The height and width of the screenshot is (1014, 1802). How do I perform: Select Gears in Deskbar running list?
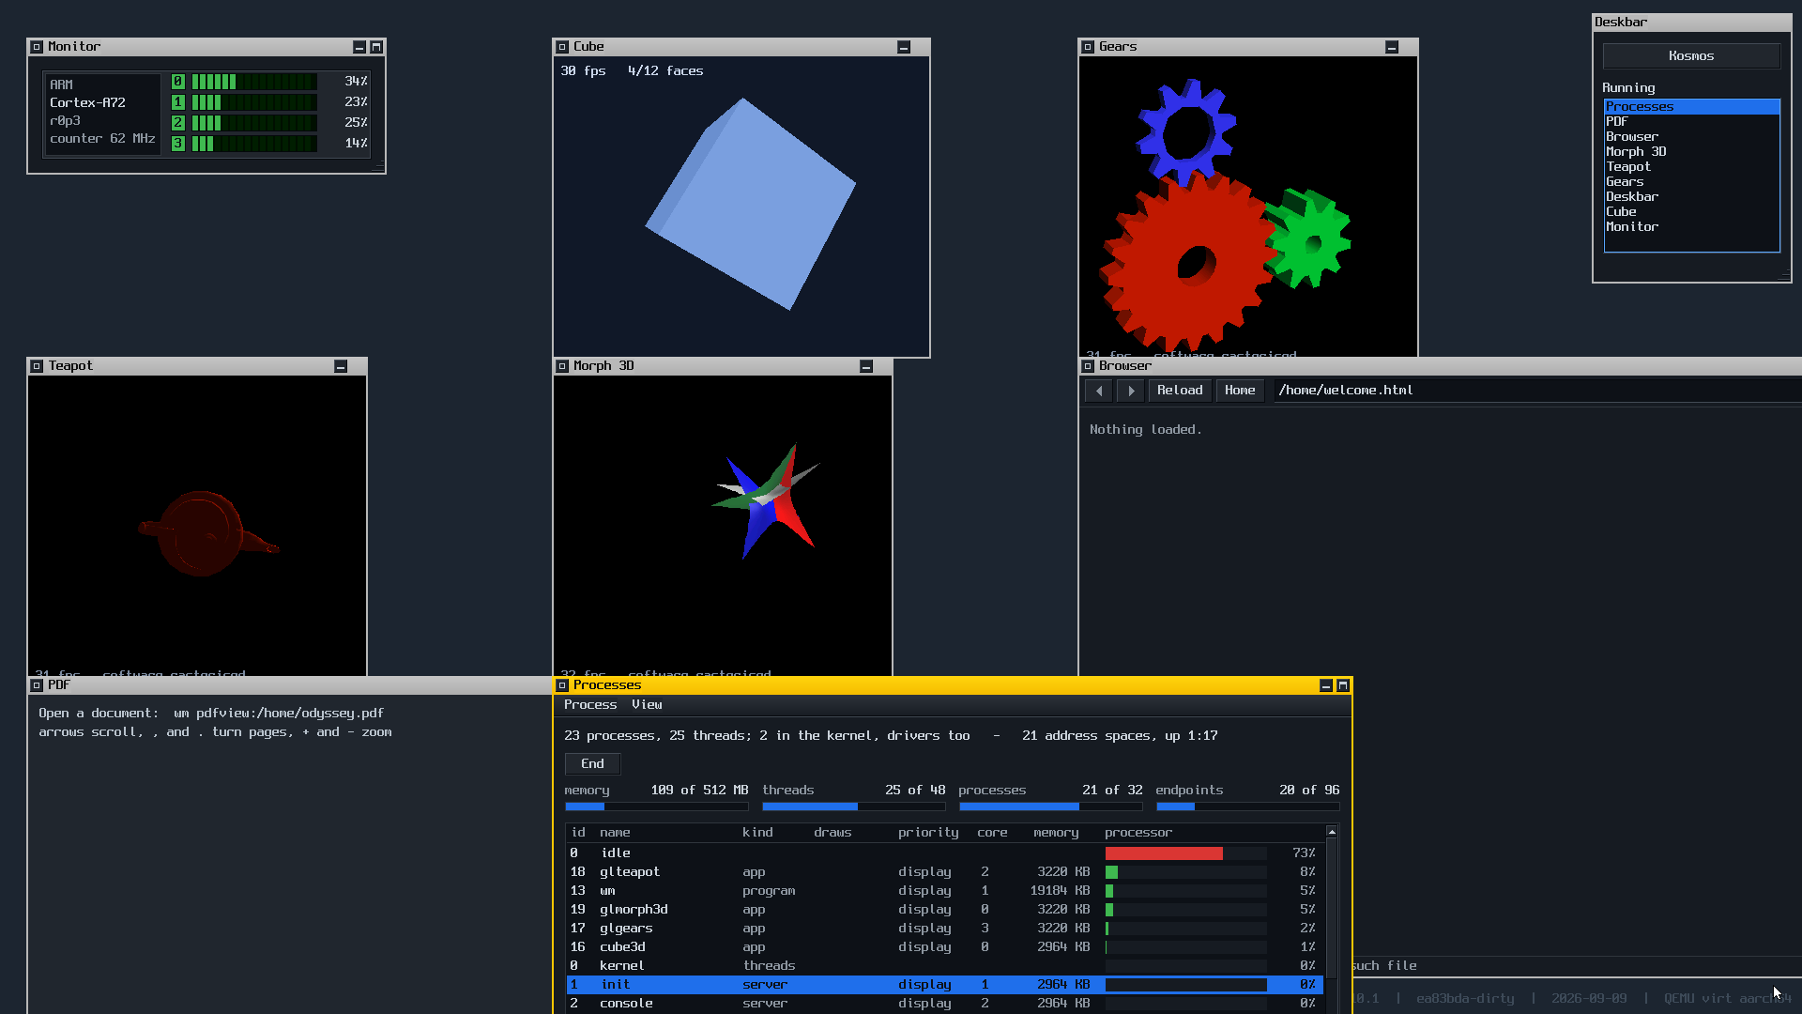tap(1691, 182)
